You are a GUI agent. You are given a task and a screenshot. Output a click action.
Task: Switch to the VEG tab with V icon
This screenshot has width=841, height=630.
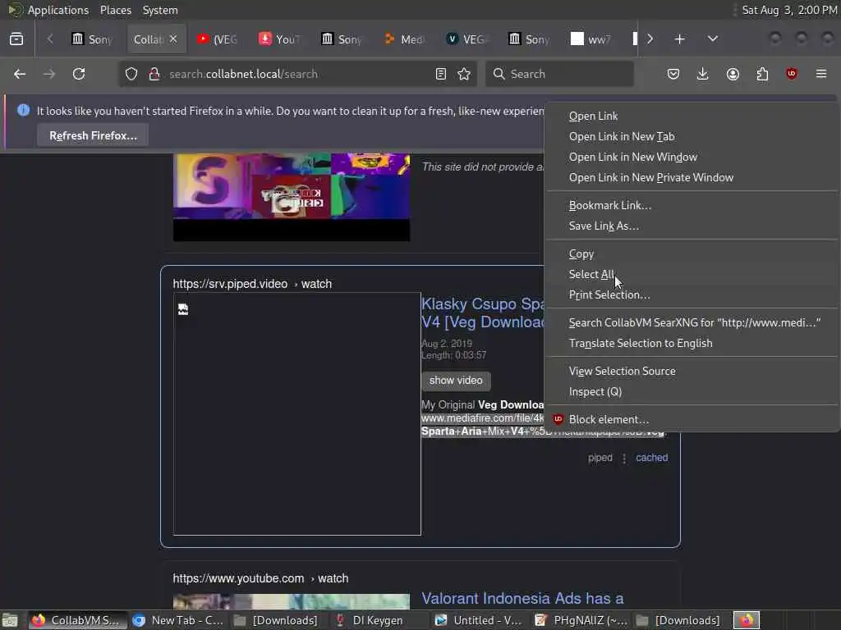(467, 39)
